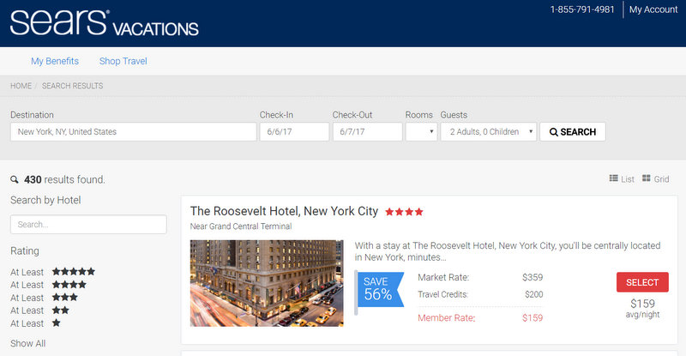Open The Roosevelt Hotel title
The height and width of the screenshot is (356, 686).
point(284,211)
